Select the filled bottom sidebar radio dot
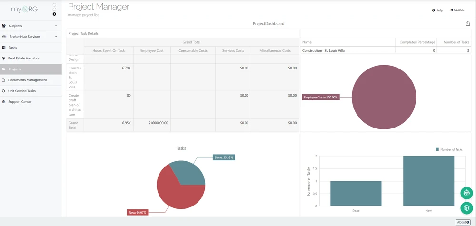The image size is (476, 226). pyautogui.click(x=54, y=14)
